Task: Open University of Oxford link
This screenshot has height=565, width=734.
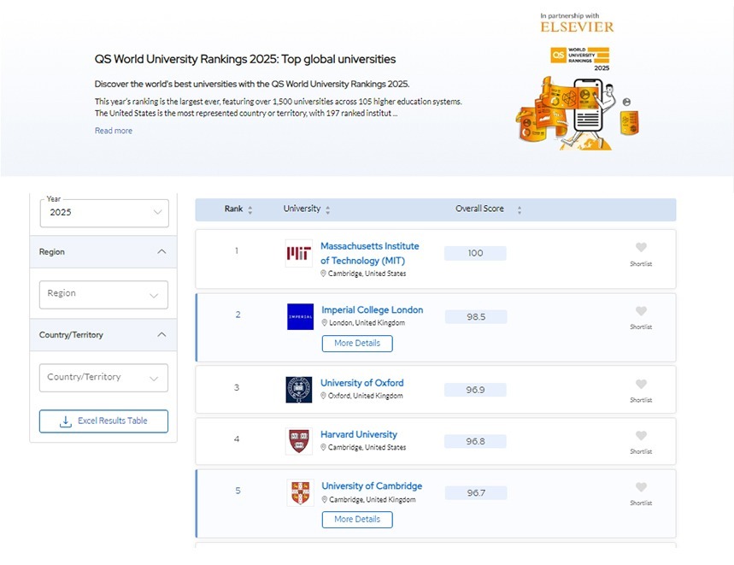Action: (x=361, y=383)
